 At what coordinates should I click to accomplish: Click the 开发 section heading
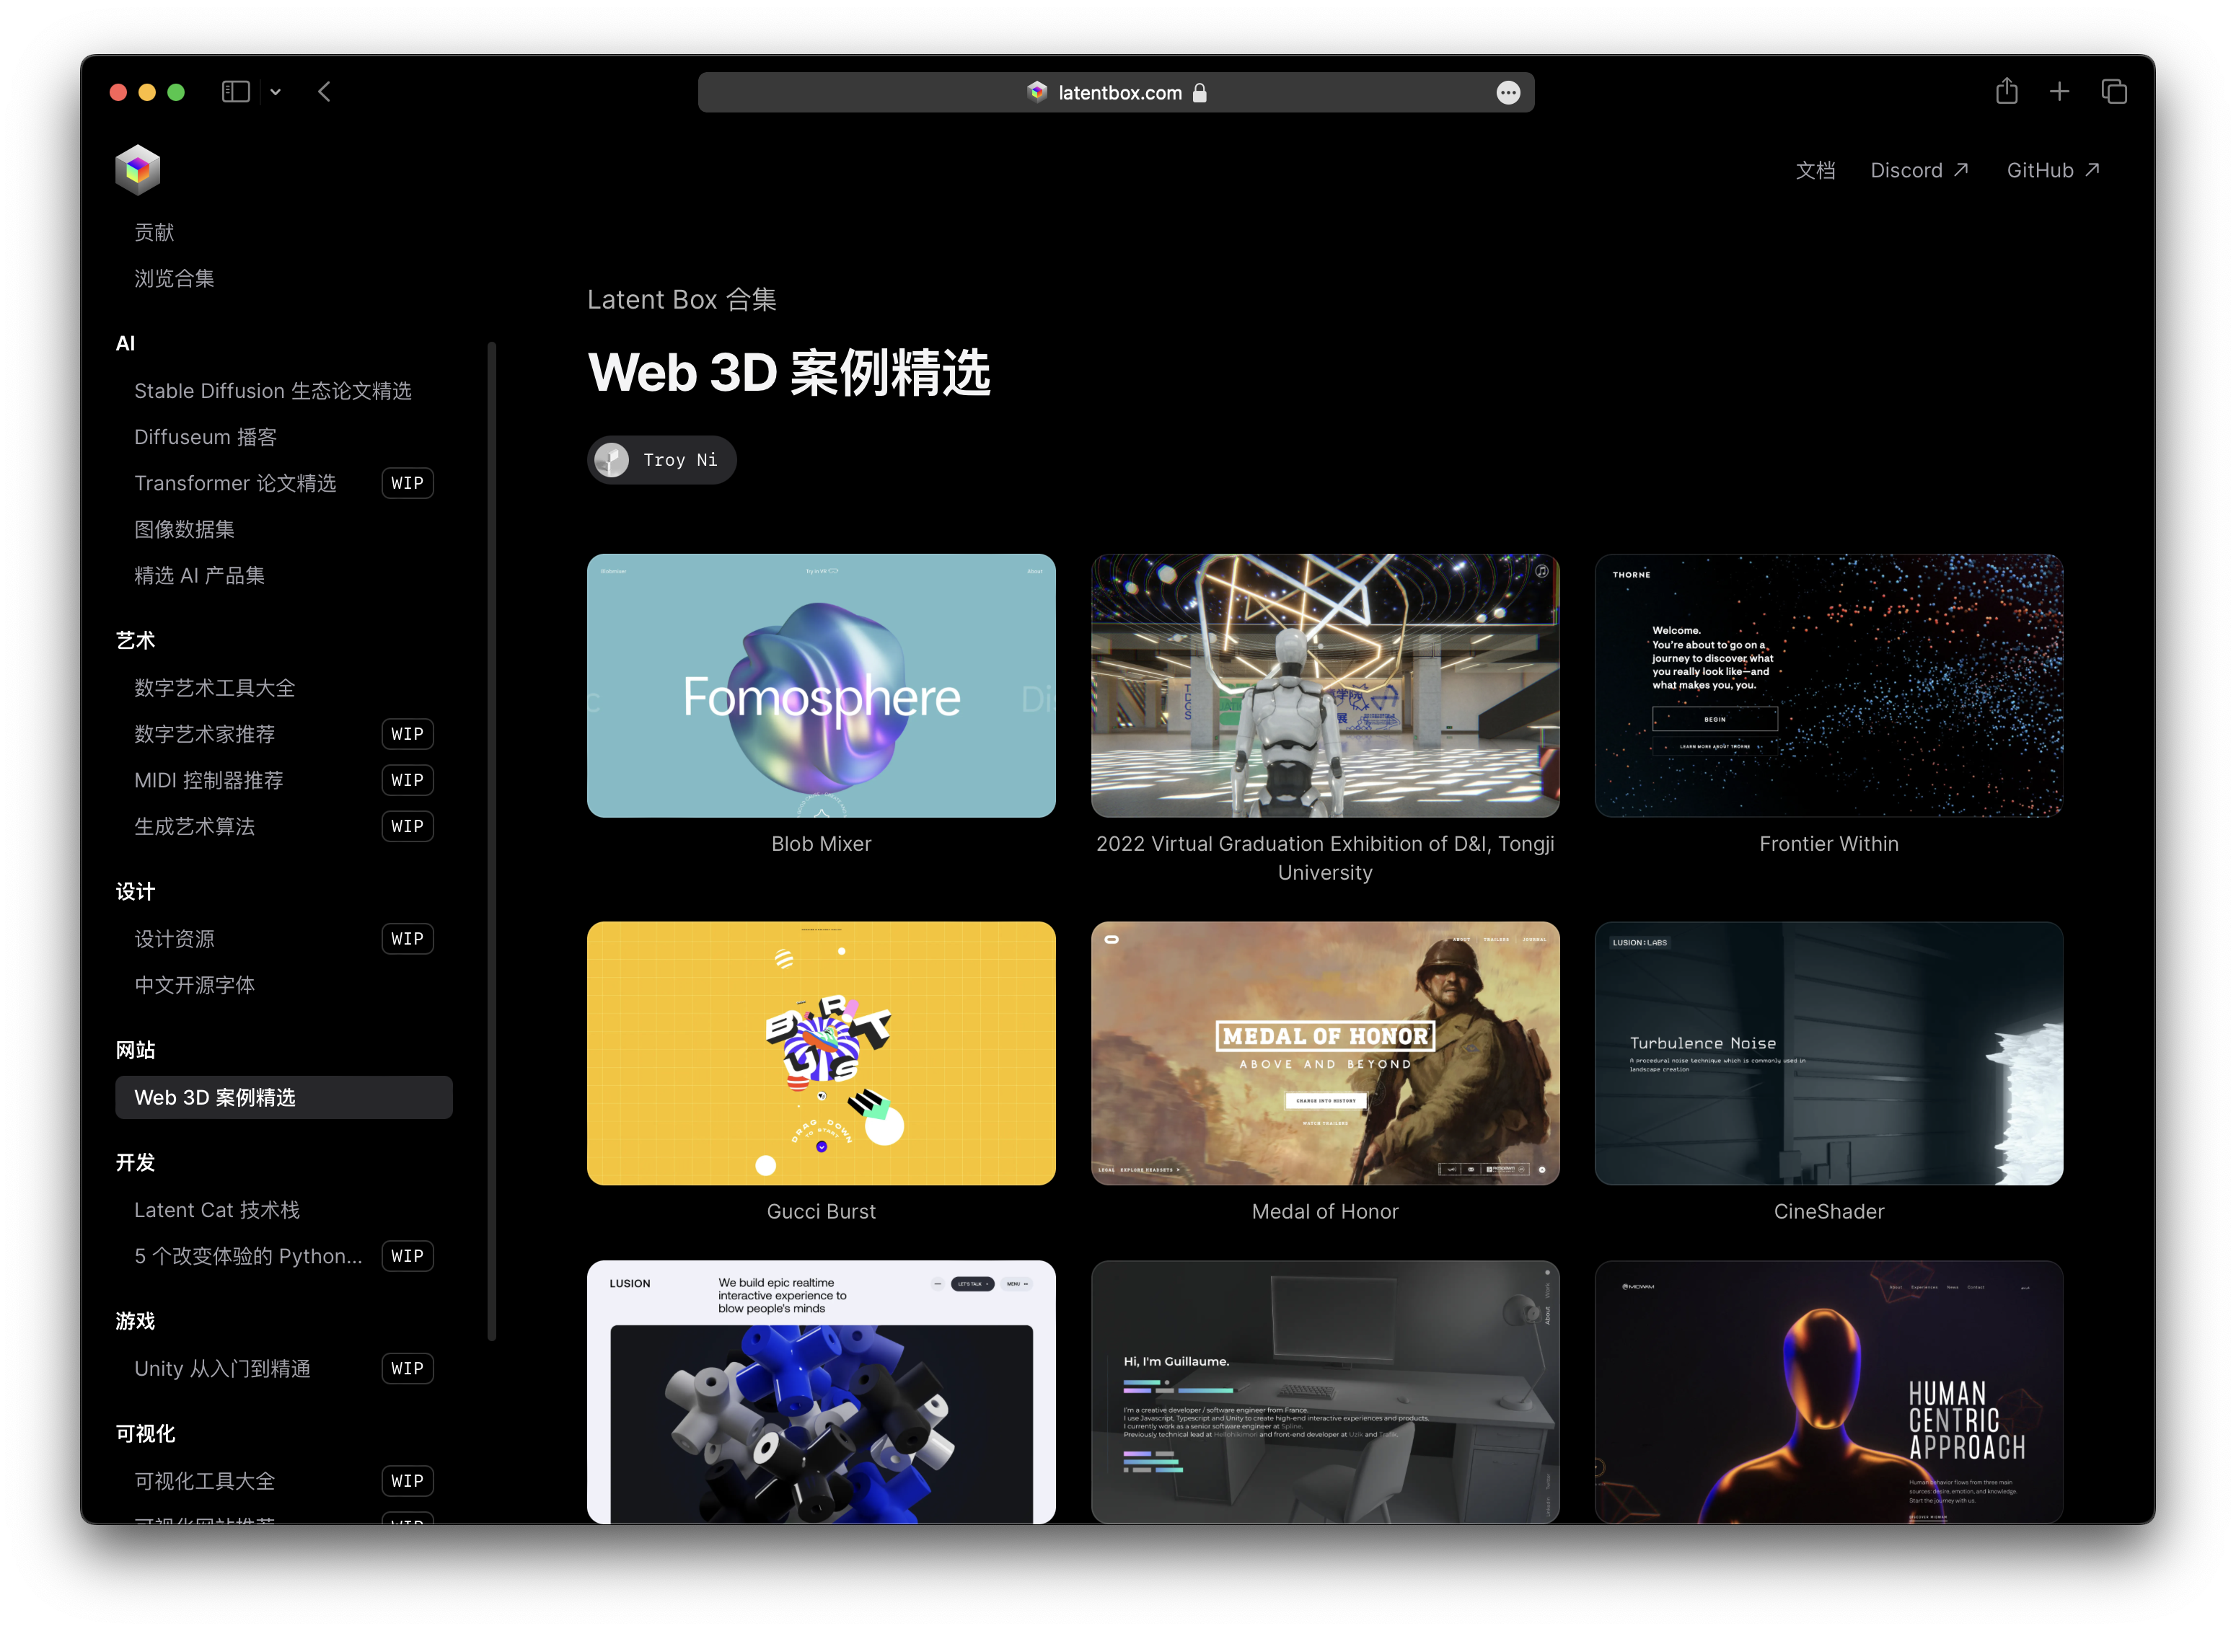[x=136, y=1163]
